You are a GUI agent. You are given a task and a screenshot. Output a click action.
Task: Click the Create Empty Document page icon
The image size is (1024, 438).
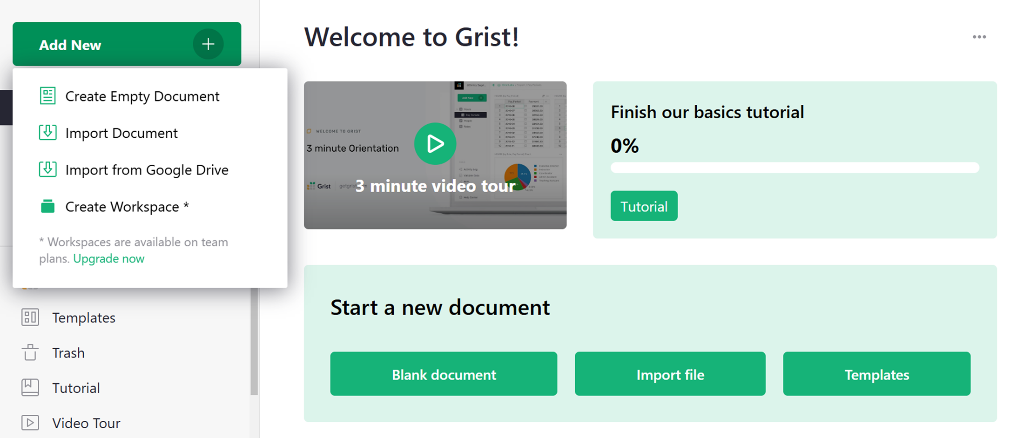(x=47, y=96)
